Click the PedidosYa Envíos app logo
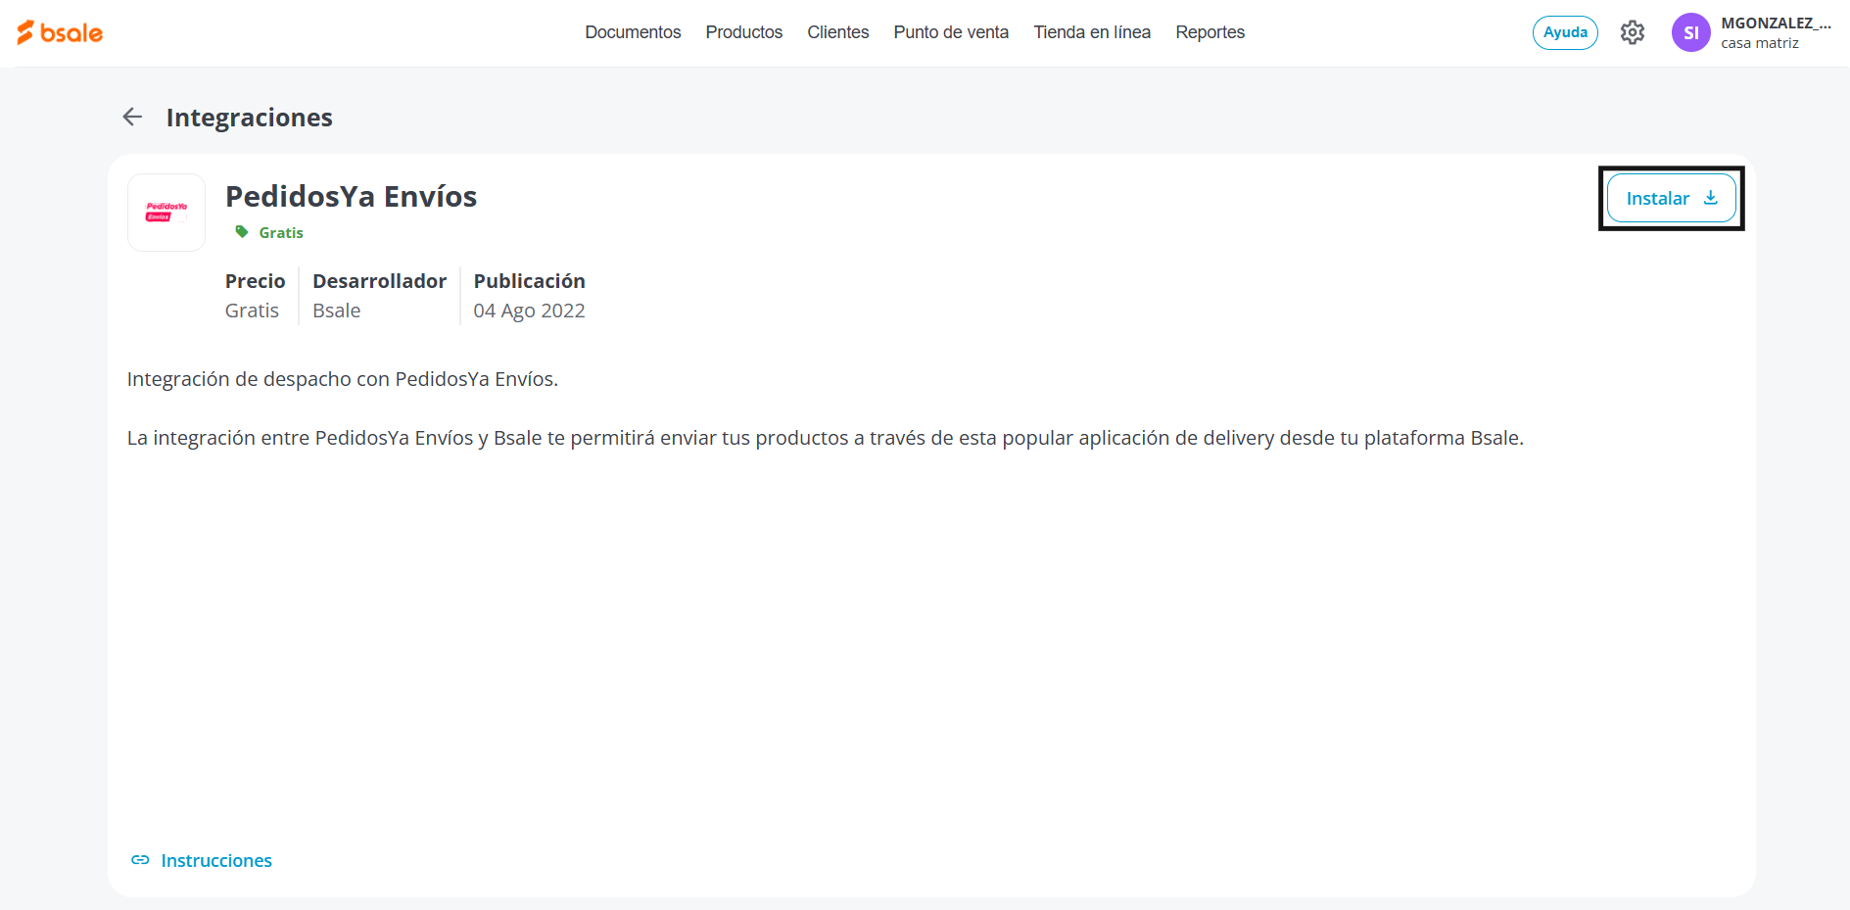The height and width of the screenshot is (910, 1850). coord(166,213)
